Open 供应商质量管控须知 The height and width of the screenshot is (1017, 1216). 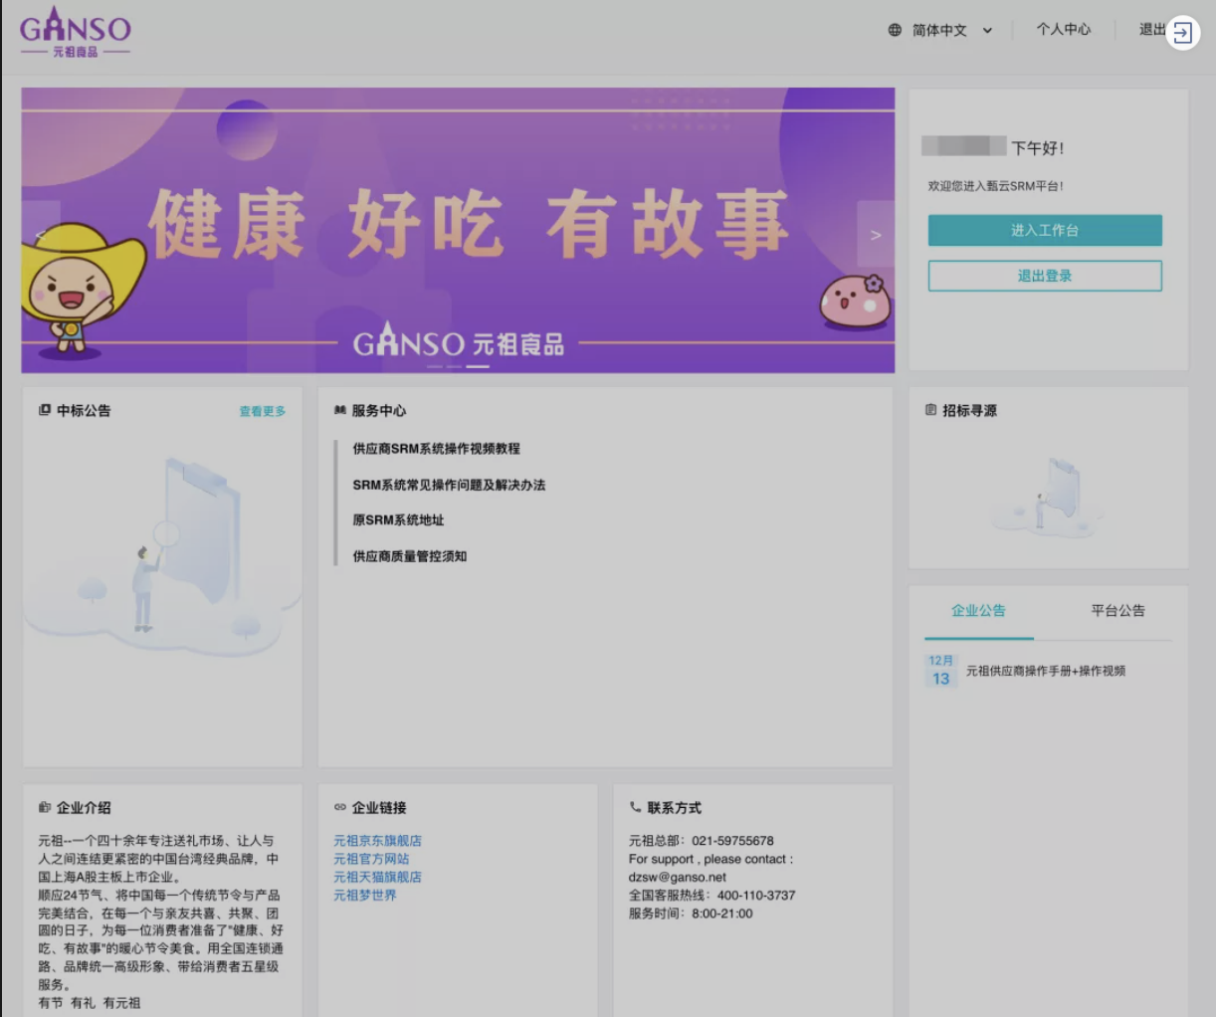[409, 556]
